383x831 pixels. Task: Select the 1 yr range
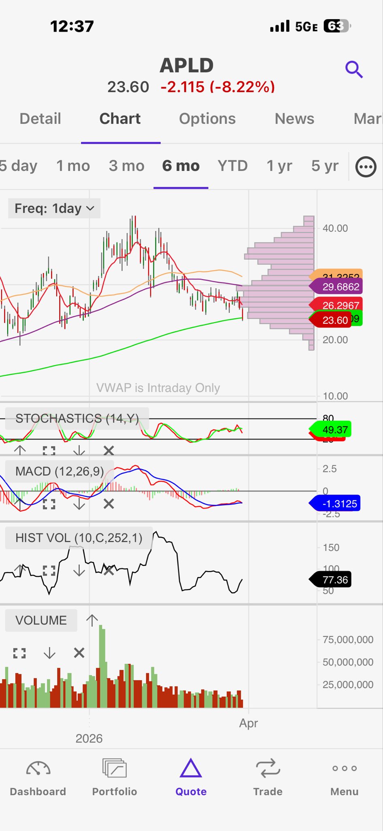click(x=279, y=166)
